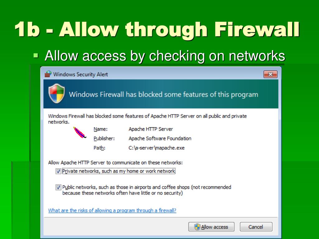Select the Apache HTTP Server name value
Screen dimensions: 319x239
(151, 129)
